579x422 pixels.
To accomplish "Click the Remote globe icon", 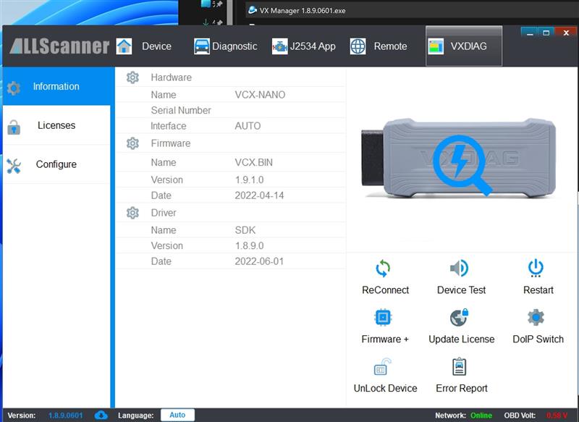I will (358, 46).
